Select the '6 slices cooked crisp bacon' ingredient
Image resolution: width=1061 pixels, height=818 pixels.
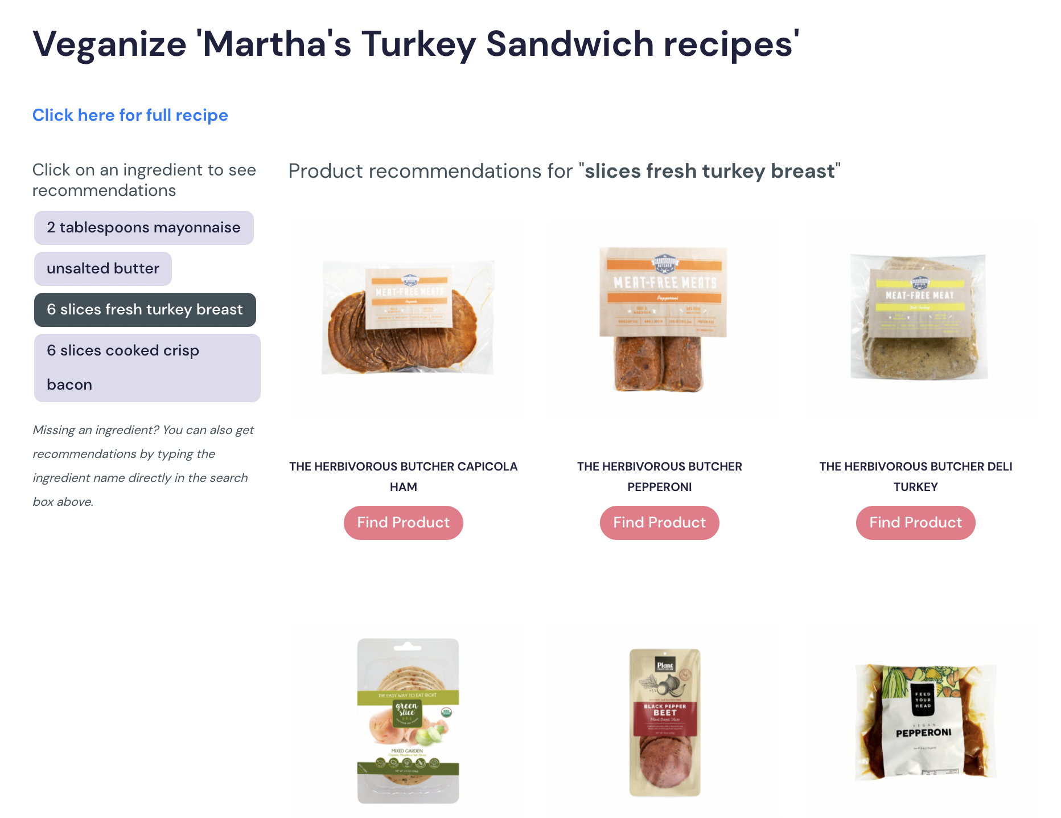point(147,367)
